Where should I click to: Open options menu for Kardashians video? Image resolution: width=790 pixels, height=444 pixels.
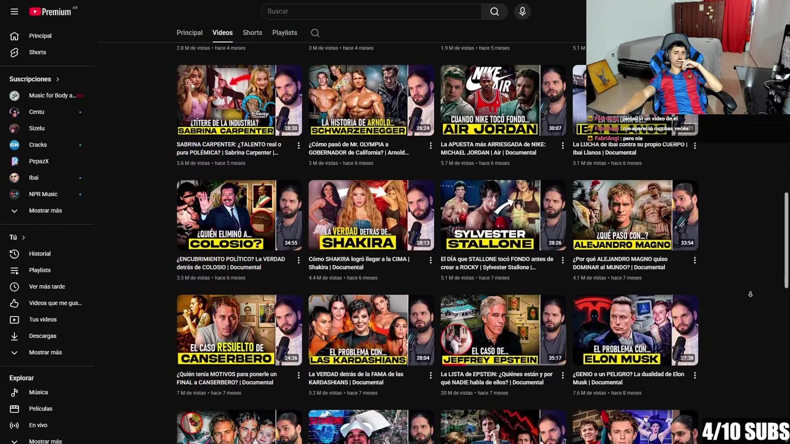pyautogui.click(x=431, y=375)
